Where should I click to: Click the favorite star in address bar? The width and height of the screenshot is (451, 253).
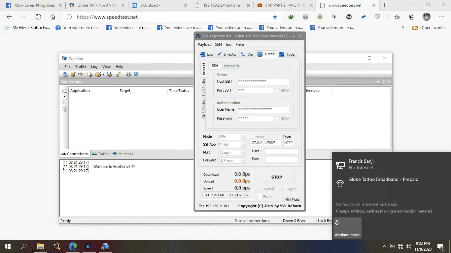275,17
